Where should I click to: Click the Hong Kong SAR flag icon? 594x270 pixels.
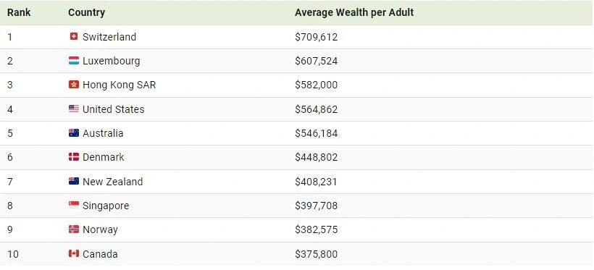click(74, 85)
